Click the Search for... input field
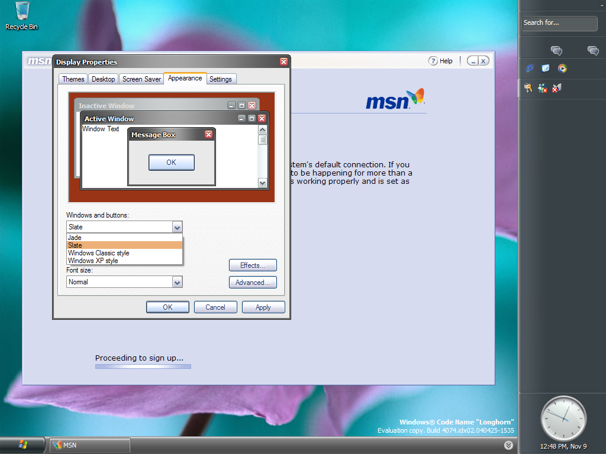This screenshot has width=606, height=454. click(x=559, y=23)
